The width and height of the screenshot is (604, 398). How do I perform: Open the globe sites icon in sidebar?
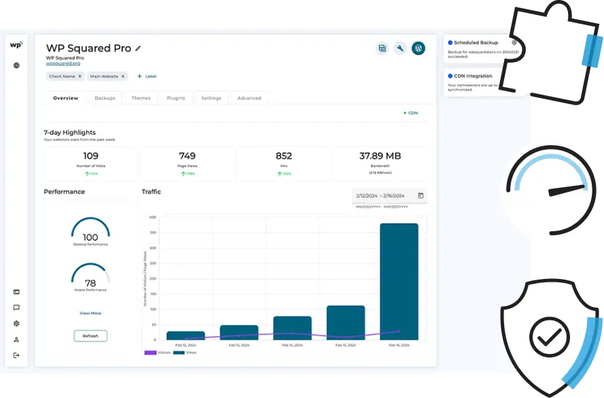click(x=16, y=65)
